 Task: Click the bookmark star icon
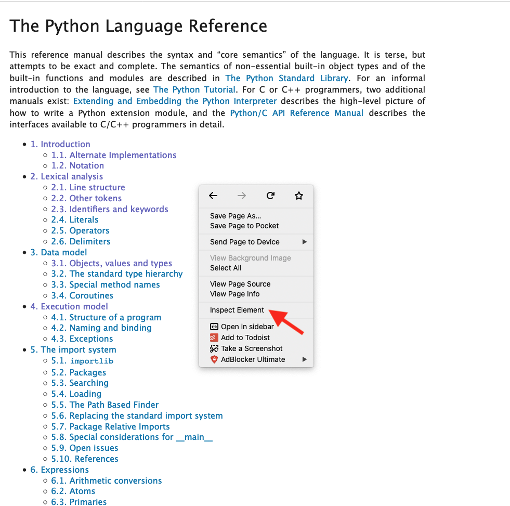[299, 196]
